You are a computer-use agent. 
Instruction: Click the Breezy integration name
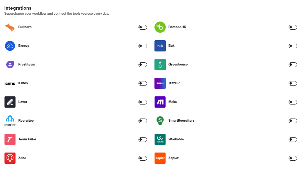pos(24,46)
